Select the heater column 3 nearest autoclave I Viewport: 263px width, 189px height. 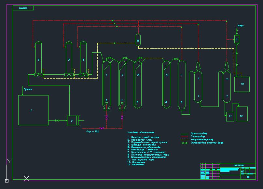pos(83,58)
